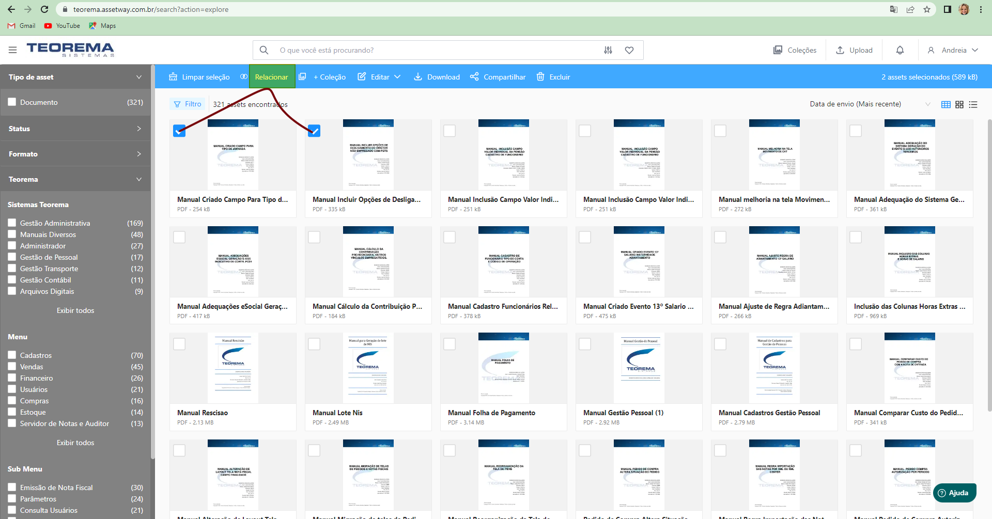Click Limpar seleção in the action bar
Viewport: 992px width, 519px height.
click(199, 77)
